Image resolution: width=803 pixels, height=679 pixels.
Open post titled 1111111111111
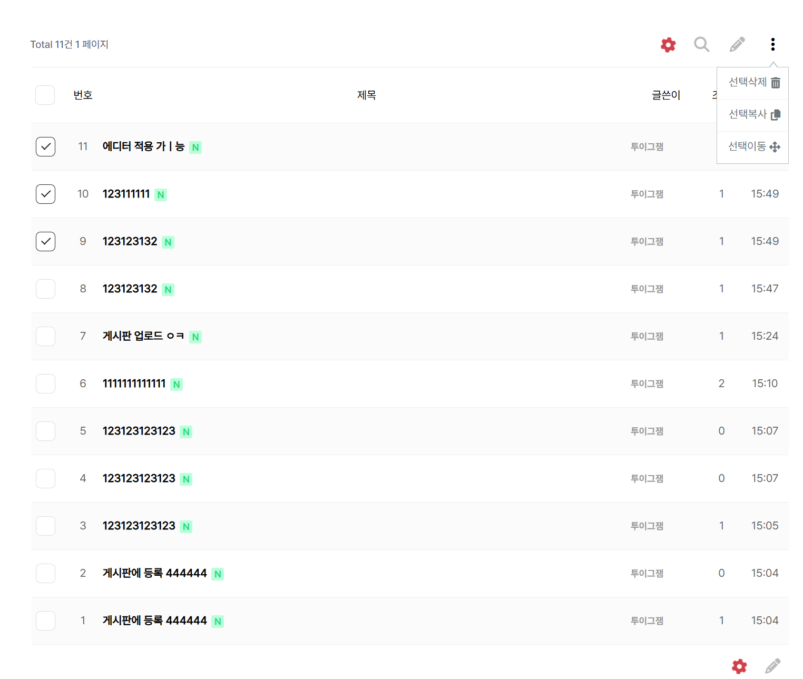pos(134,383)
